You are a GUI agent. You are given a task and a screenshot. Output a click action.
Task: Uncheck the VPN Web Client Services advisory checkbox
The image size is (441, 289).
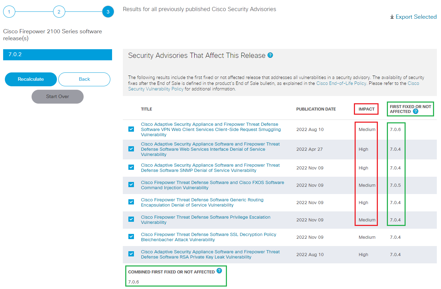point(131,129)
